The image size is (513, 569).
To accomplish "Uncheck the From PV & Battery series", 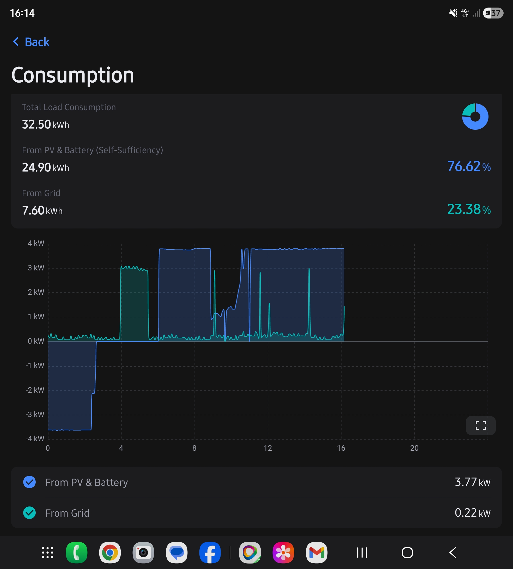I will [x=29, y=482].
